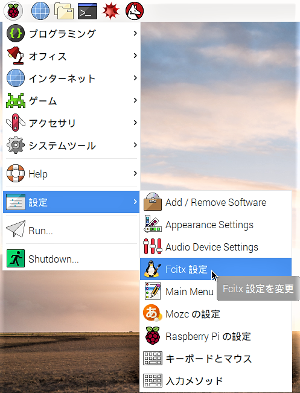Screen dimensions: 300x393
Task: Select Shutdown... from the menu
Action: (x=71, y=258)
